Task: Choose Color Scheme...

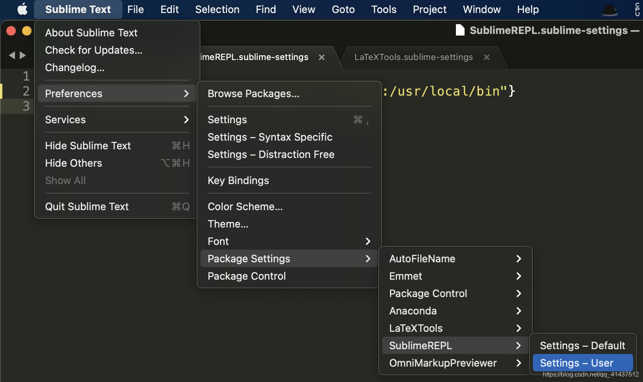Action: coord(289,207)
